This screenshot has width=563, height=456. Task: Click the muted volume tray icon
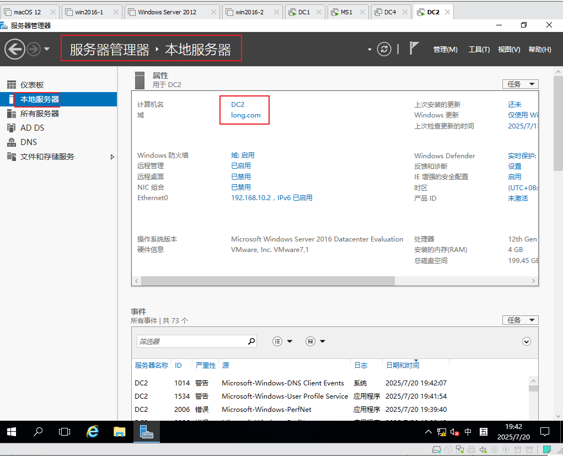[454, 432]
